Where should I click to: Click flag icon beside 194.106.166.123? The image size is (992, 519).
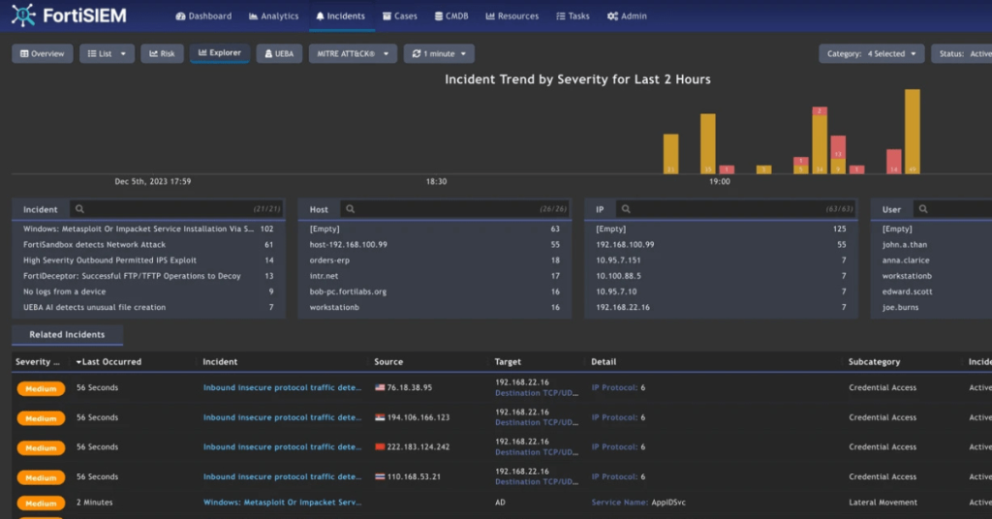pyautogui.click(x=380, y=417)
